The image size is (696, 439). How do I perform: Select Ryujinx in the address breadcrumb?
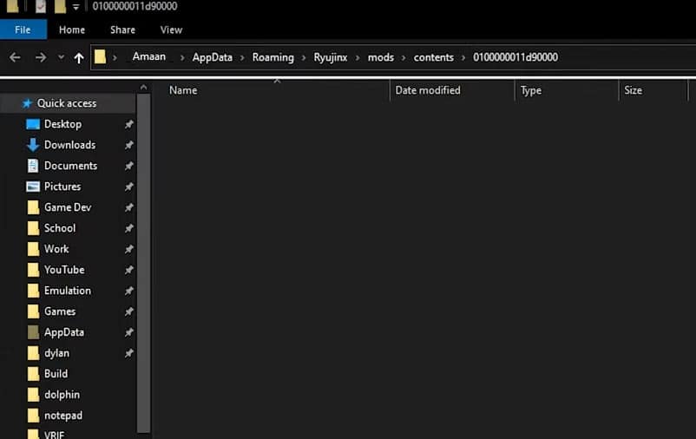pyautogui.click(x=332, y=57)
